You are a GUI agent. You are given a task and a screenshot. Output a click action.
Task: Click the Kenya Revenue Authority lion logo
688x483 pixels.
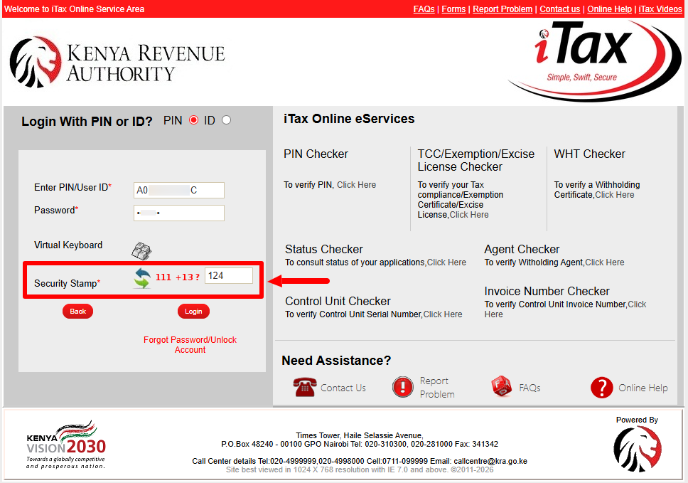[x=36, y=63]
